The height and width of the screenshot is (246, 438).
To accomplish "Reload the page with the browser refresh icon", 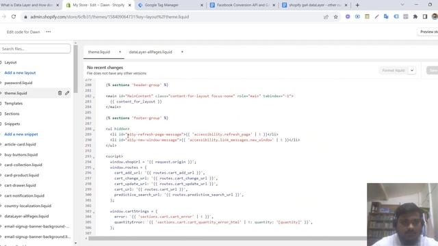I will [14, 16].
